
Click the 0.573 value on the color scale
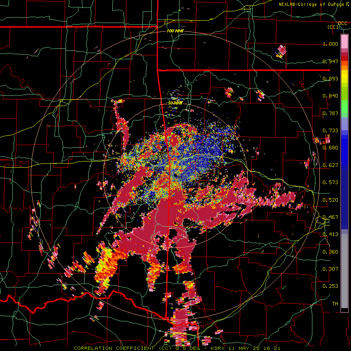click(x=330, y=183)
